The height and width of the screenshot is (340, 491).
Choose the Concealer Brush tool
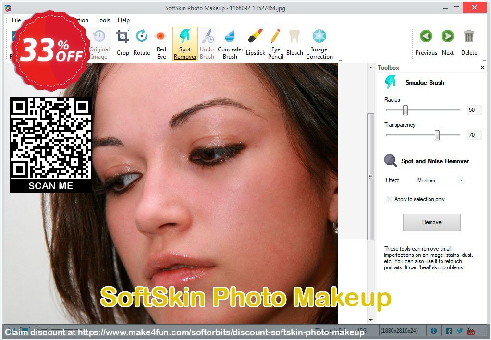coord(230,44)
